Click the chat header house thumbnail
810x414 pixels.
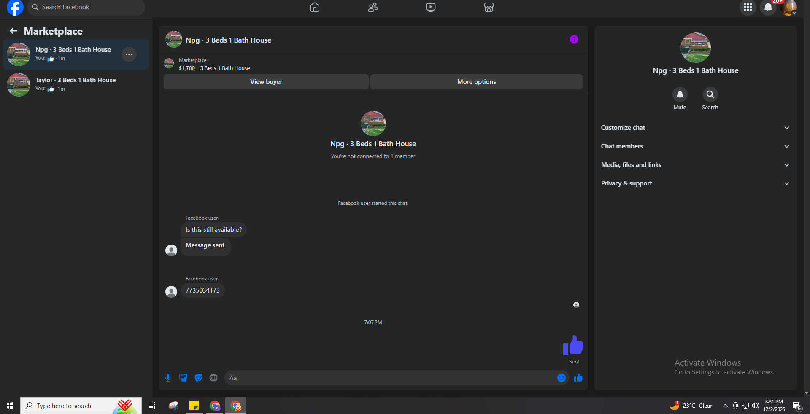point(174,39)
